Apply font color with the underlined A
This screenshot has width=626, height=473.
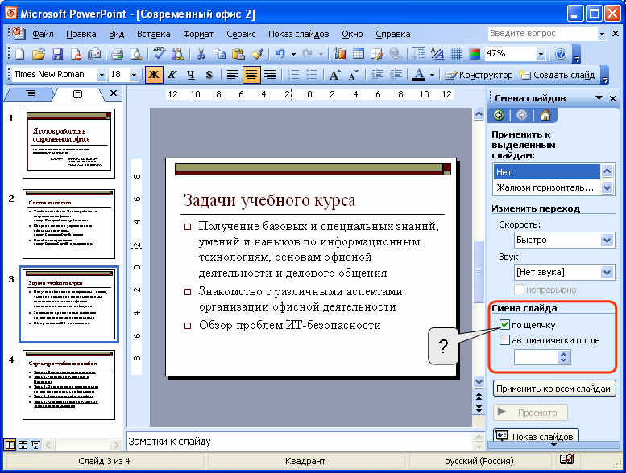(x=419, y=75)
